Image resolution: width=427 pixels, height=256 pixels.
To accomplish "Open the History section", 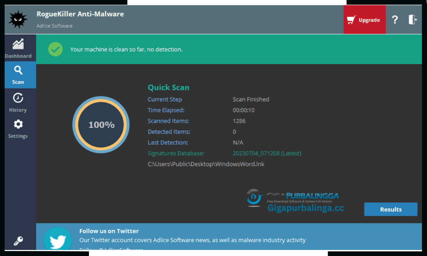I will [x=18, y=102].
